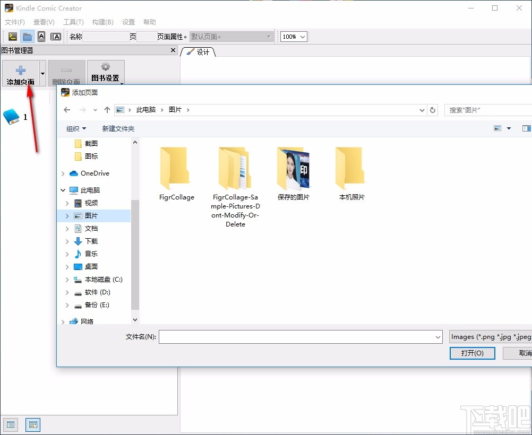Viewport: 532px width, 435px height.
Task: Open FigrCollage-Sample-Pictures folder
Action: coord(235,187)
